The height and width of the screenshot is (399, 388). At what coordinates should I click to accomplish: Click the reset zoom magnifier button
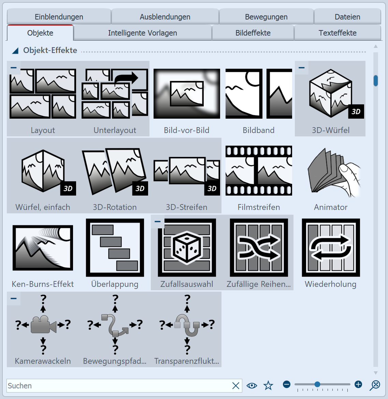tap(374, 385)
